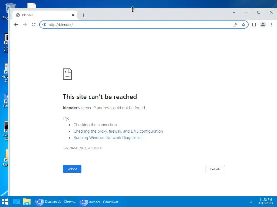Open the Chromium three-dot menu

(272, 25)
